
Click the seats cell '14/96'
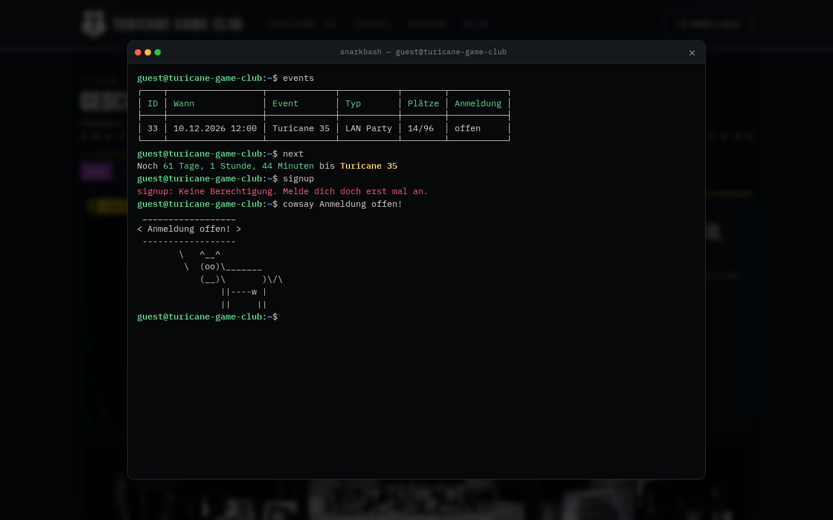421,128
